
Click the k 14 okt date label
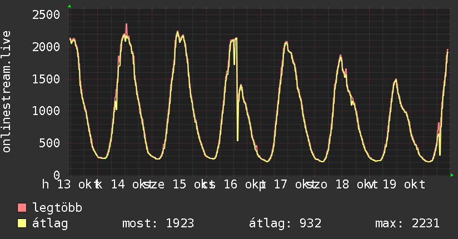125,185
